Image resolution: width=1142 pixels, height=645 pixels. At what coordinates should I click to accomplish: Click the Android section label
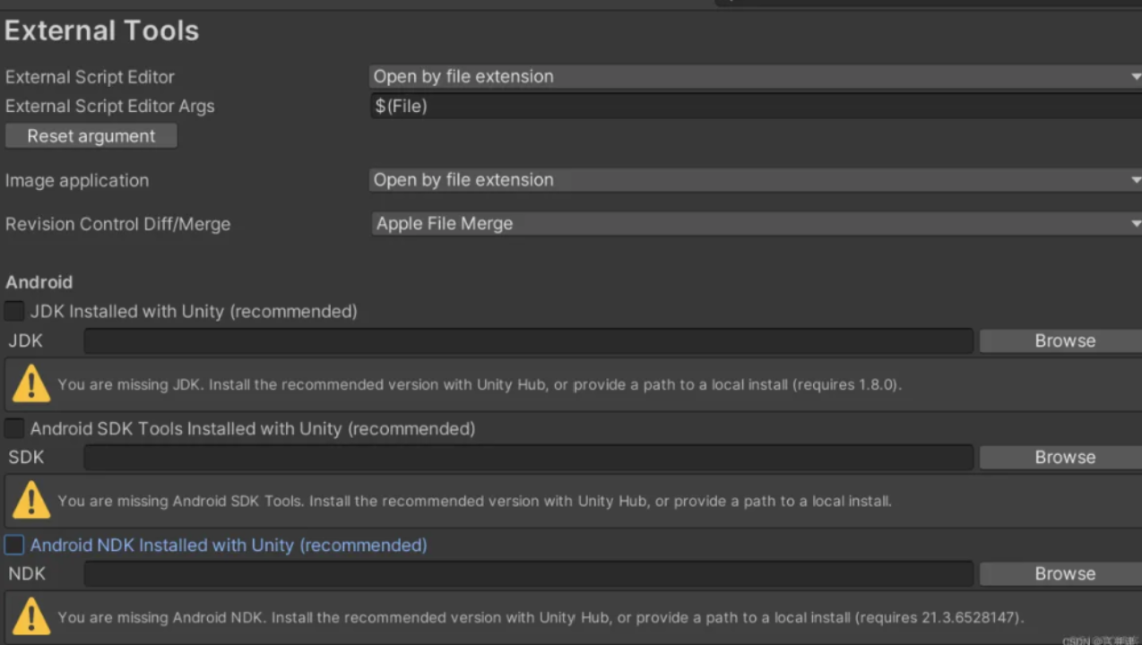(x=39, y=282)
